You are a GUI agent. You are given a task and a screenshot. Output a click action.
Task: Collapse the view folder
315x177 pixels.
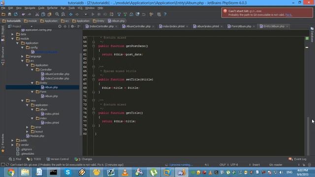22,100
